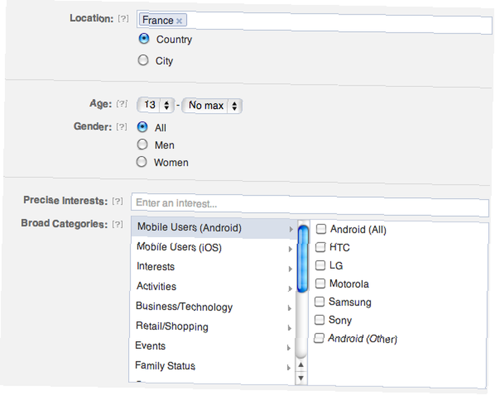Screen dimensions: 495x395
Task: Open the No max age dropdown
Action: (x=212, y=106)
